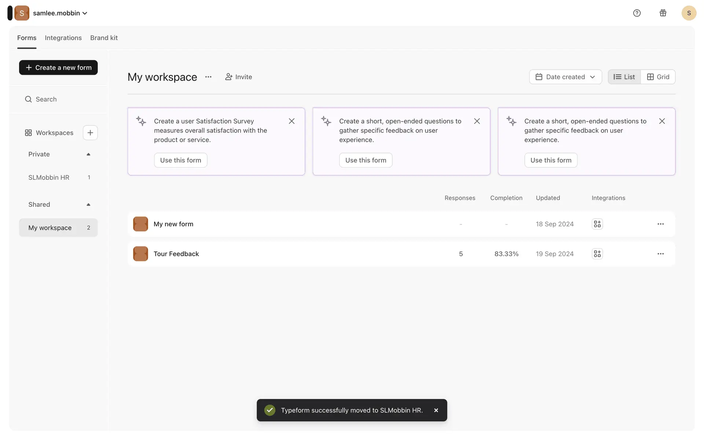Click Create a new form button
Image resolution: width=704 pixels, height=440 pixels.
point(58,67)
